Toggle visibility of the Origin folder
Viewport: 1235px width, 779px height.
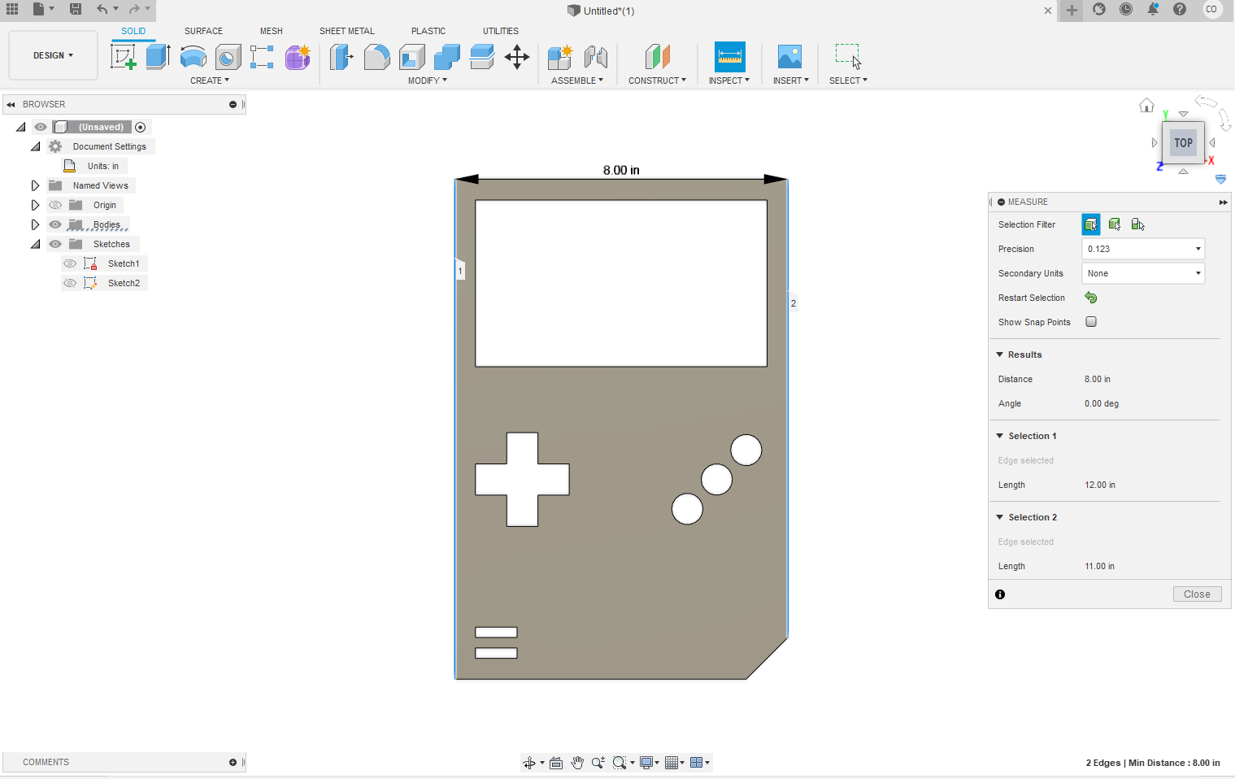(55, 205)
